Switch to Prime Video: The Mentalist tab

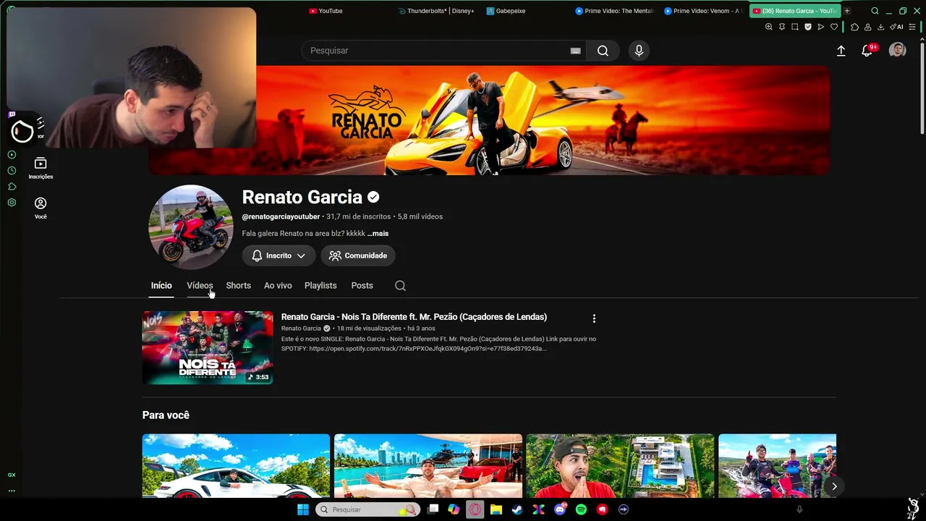pyautogui.click(x=614, y=11)
